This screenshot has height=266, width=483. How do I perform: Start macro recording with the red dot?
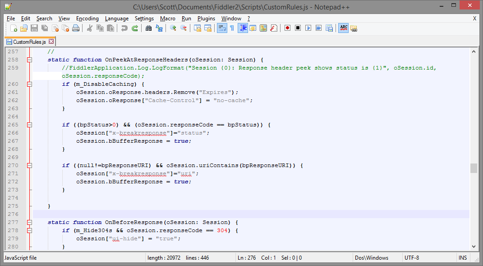287,28
